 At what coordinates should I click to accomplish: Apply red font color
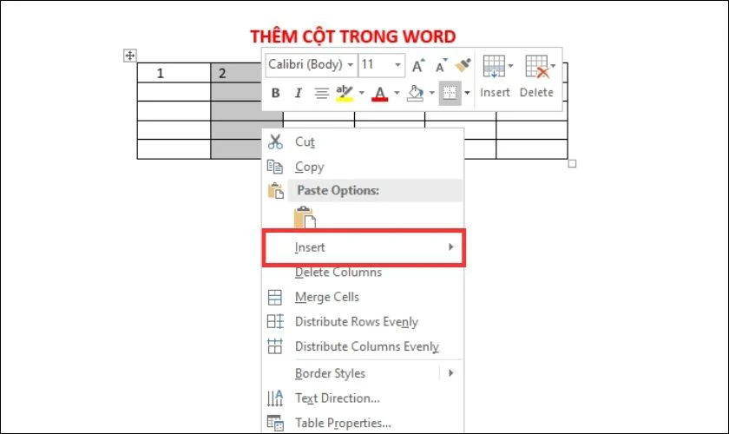(380, 94)
